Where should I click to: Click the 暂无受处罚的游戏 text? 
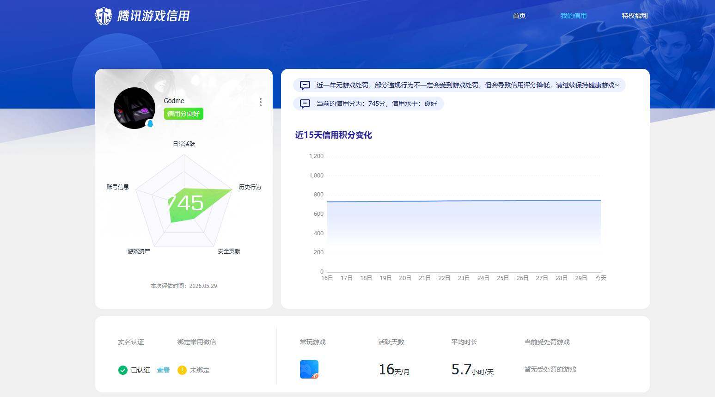pos(550,369)
